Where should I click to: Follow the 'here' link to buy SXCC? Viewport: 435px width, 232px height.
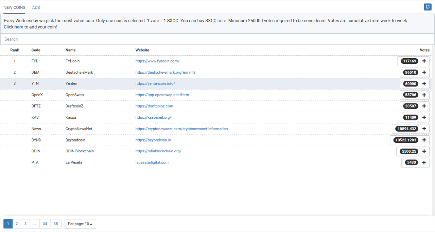click(222, 21)
